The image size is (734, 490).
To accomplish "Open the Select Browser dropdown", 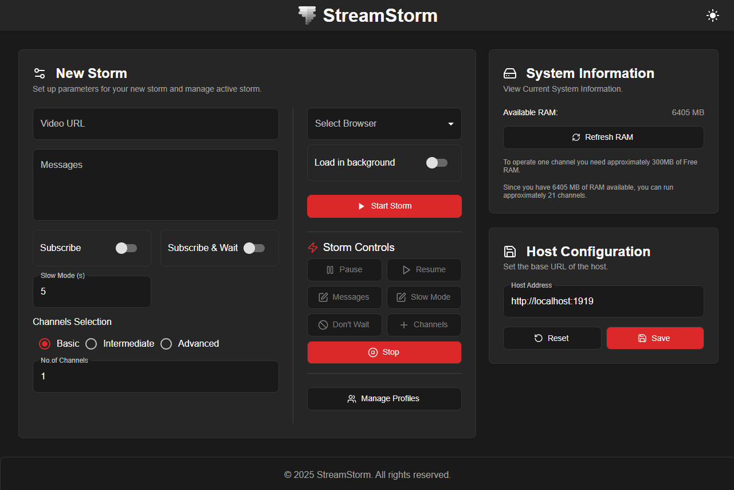I will (x=384, y=124).
